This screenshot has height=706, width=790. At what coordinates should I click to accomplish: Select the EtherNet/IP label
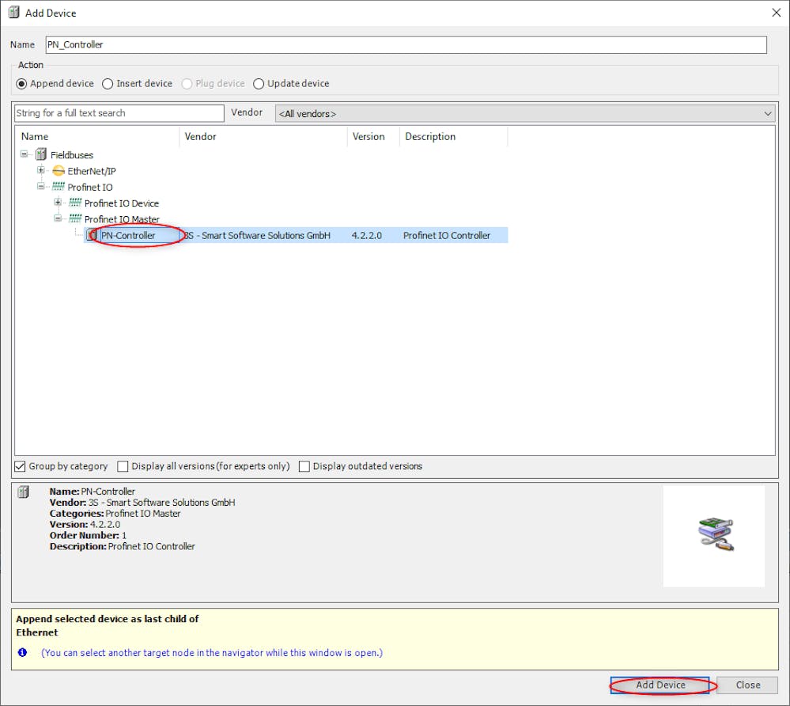92,171
